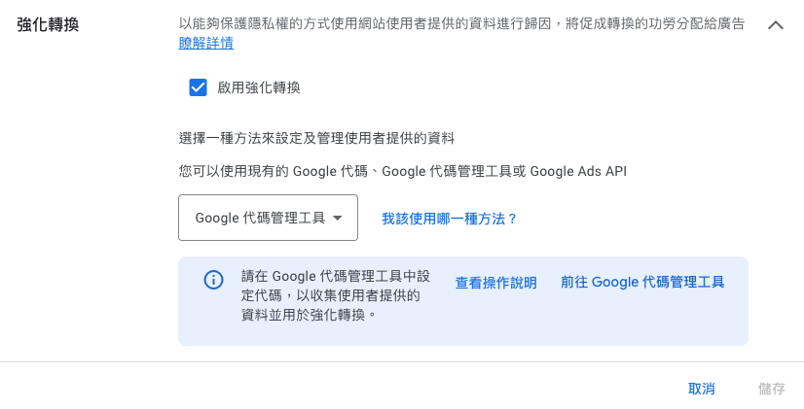Open the 瞭解詳情 link
The width and height of the screenshot is (804, 409).
pos(205,44)
